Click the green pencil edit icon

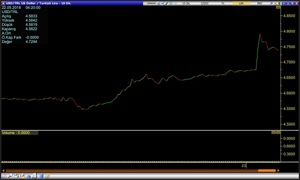pyautogui.click(x=166, y=3)
